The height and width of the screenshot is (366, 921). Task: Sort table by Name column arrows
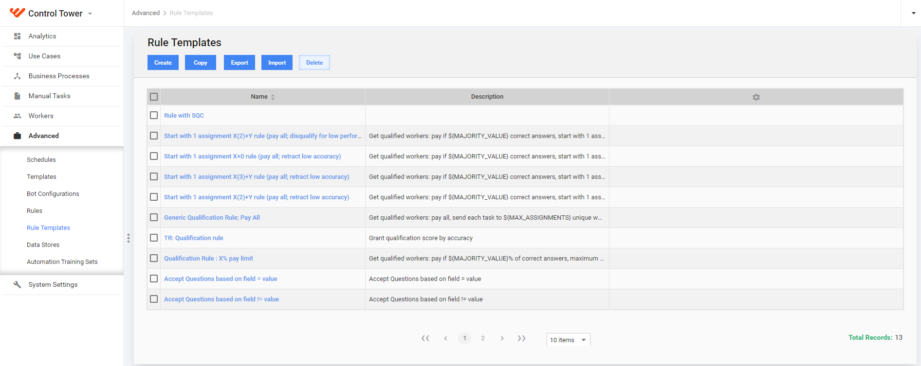273,97
